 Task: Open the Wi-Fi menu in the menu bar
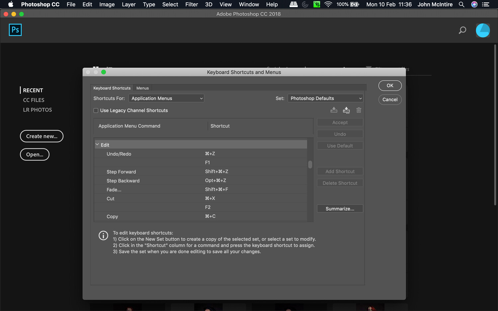328,4
